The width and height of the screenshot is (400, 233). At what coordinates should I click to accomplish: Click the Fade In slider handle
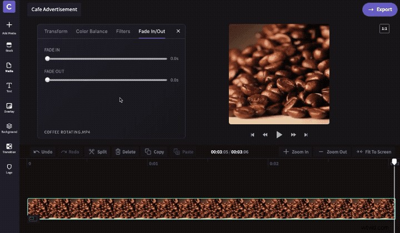pos(47,59)
